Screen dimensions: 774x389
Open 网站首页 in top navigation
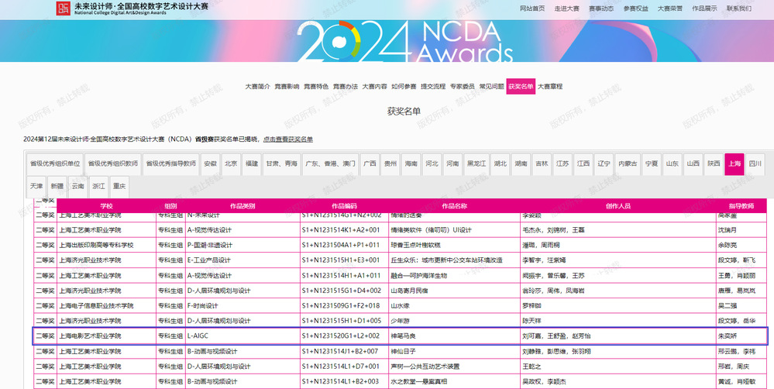(531, 9)
